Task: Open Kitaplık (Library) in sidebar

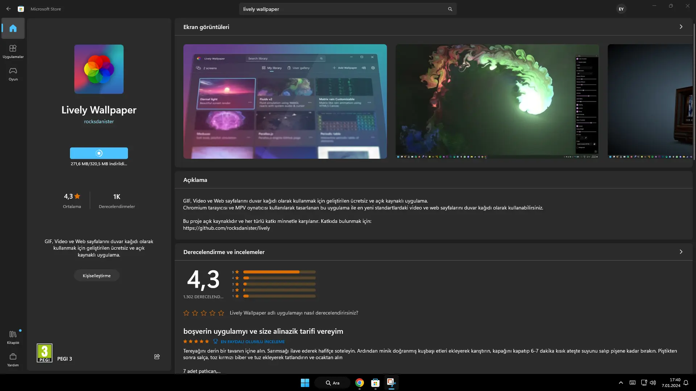Action: [13, 337]
